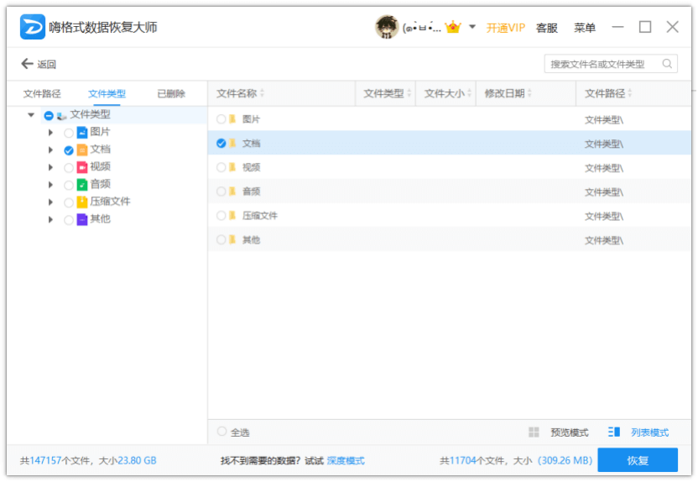The image size is (698, 482).
Task: Click the back arrow icon labeled 返回
Action: [27, 65]
